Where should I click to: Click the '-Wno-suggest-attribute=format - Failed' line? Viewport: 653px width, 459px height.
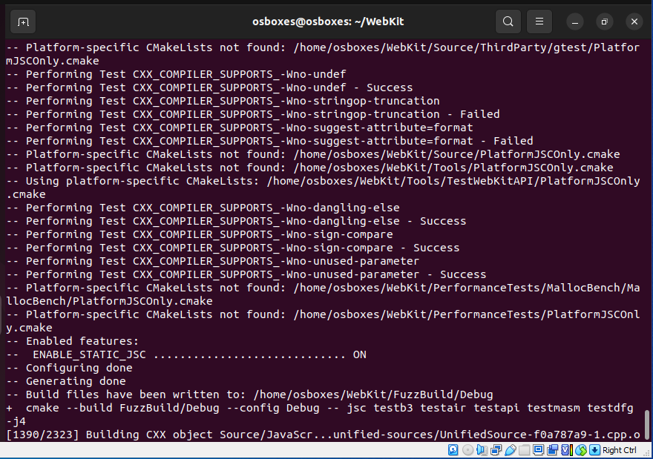point(269,141)
